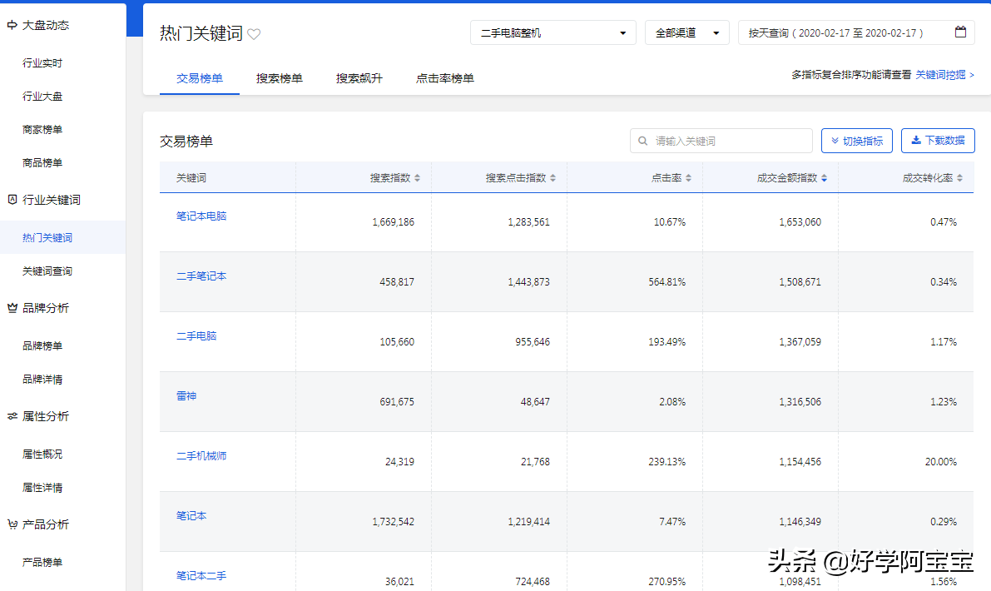
Task: Toggle sort order on 成交转化率 column
Action: pos(962,177)
